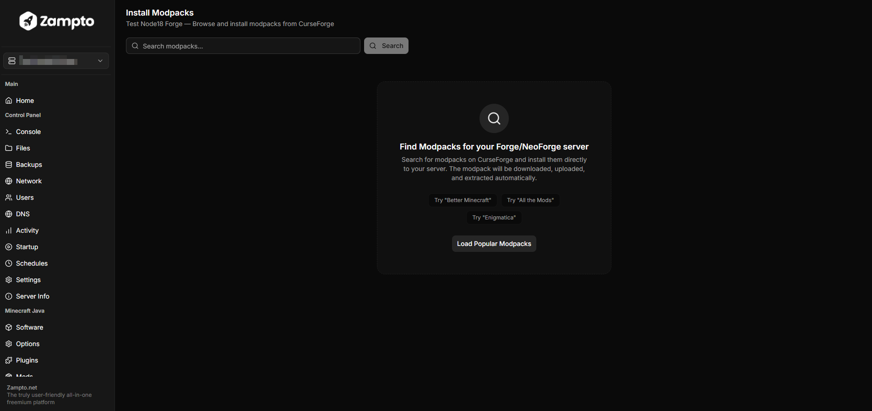Open Startup configuration page
Viewport: 872px width, 411px height.
[x=56, y=247]
